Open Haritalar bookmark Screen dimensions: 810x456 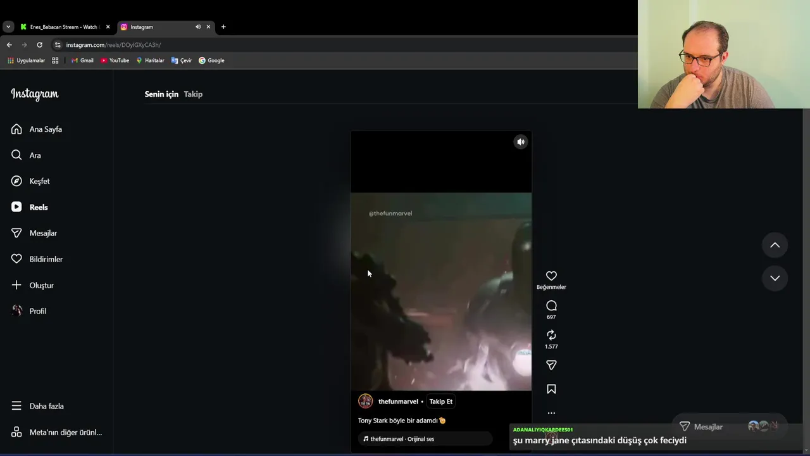[x=150, y=60]
